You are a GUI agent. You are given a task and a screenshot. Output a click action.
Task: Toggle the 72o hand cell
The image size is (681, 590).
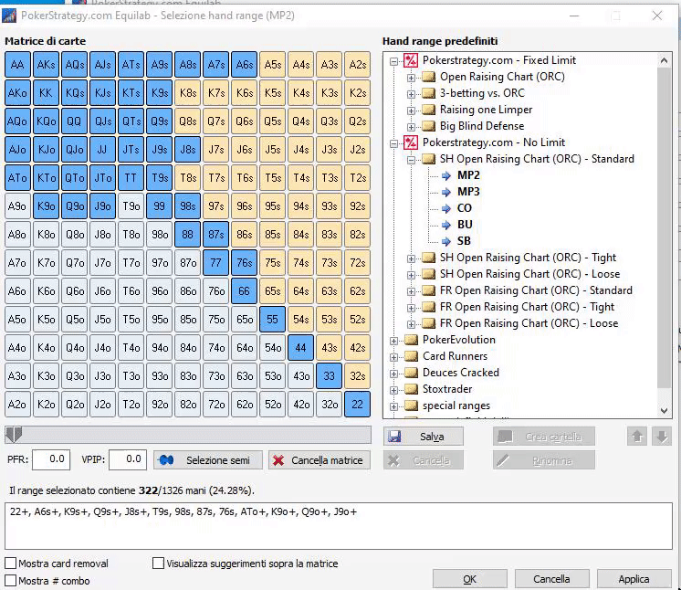(215, 405)
